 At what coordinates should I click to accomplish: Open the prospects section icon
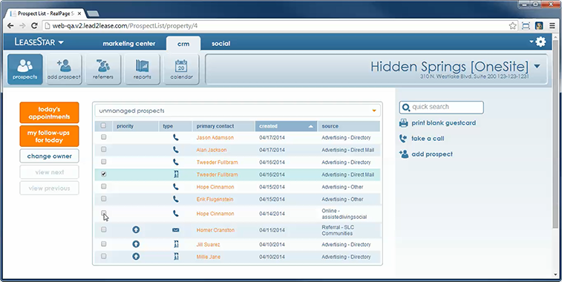pos(25,69)
